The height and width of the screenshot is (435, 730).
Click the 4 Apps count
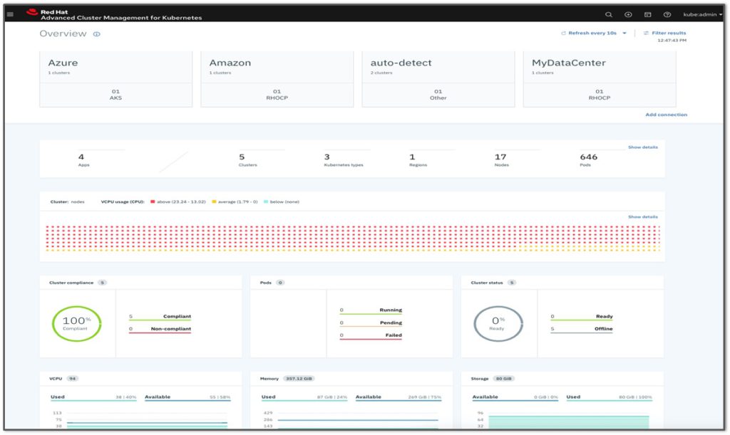tap(83, 160)
